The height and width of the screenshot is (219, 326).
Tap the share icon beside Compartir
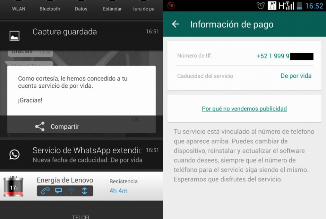click(x=40, y=127)
